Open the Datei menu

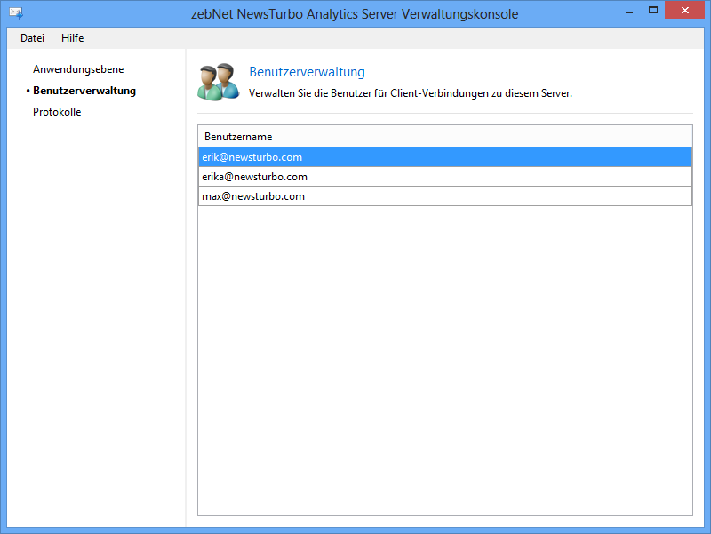[32, 38]
